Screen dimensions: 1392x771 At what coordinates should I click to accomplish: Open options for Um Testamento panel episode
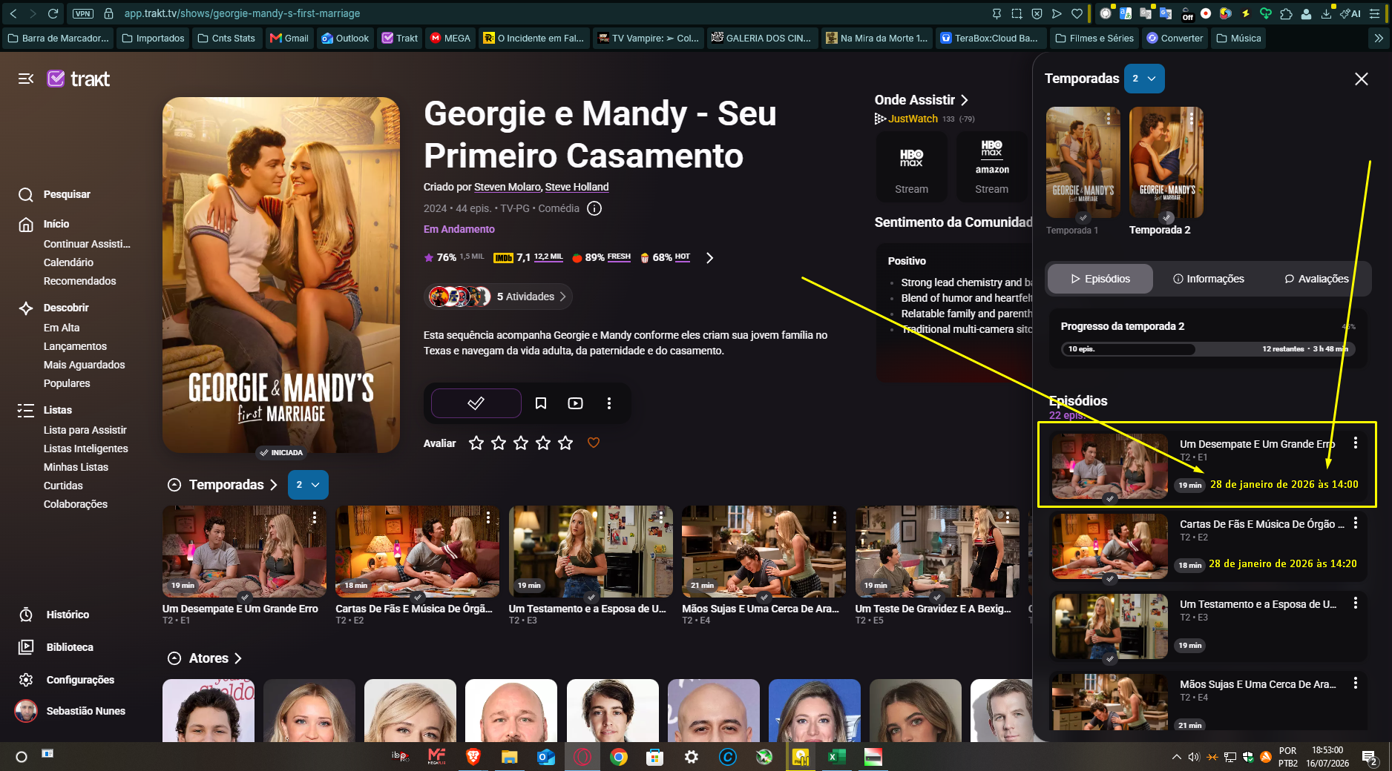pyautogui.click(x=1356, y=603)
